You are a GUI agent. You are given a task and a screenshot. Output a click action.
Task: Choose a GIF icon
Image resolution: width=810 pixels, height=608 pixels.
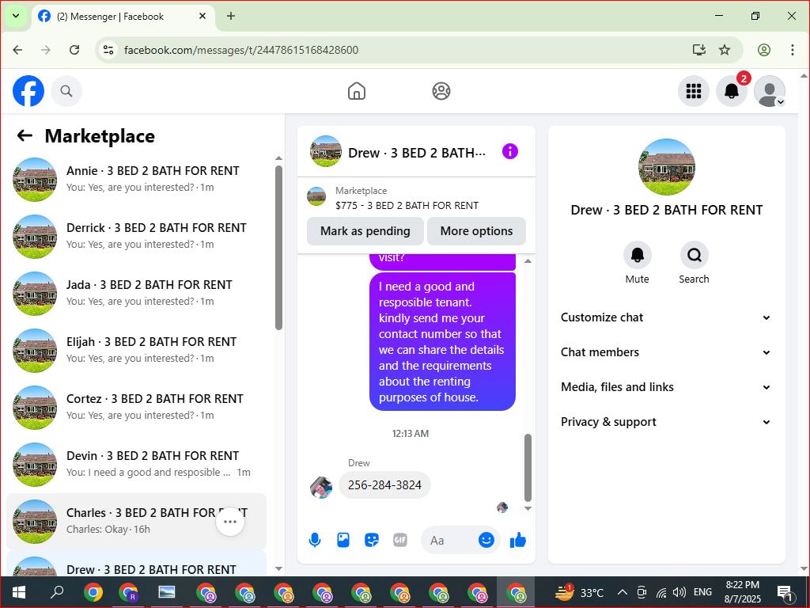(x=399, y=540)
